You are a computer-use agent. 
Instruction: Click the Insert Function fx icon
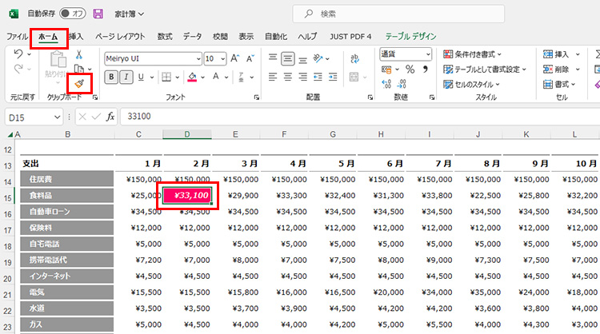point(110,117)
